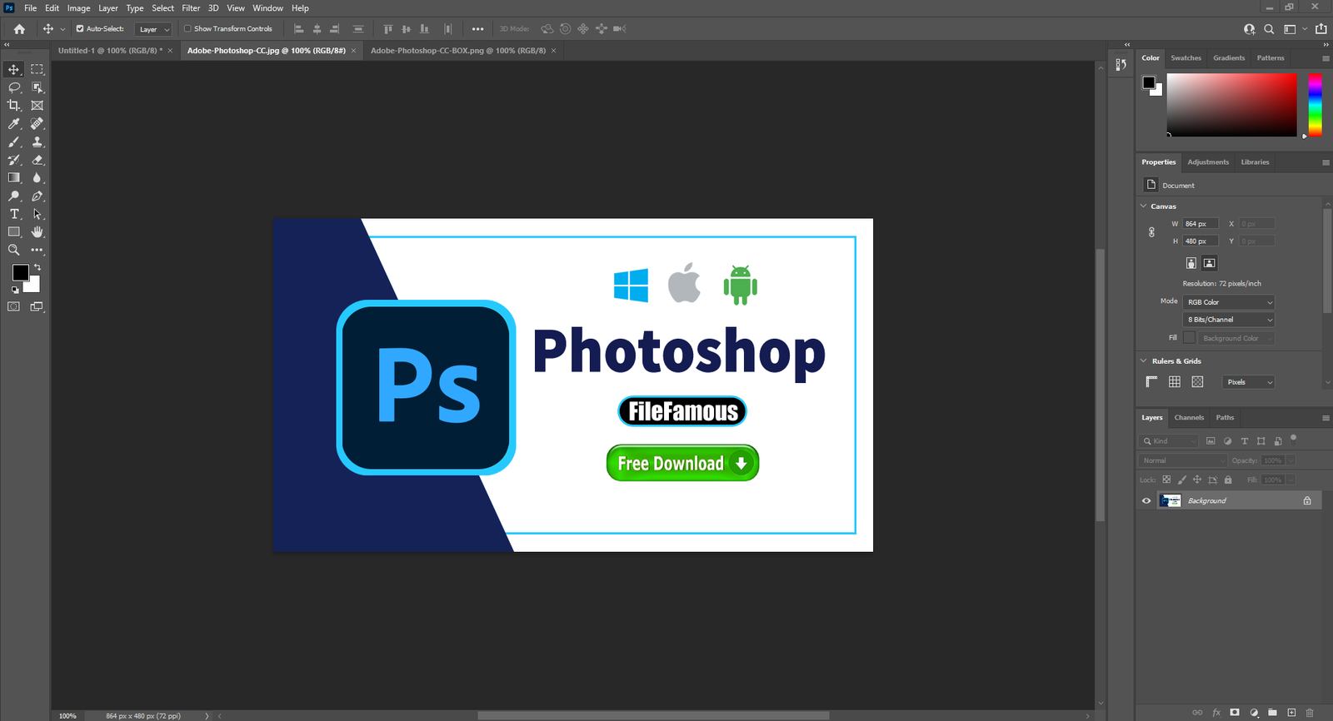Viewport: 1333px width, 721px height.
Task: Open the RGB Color mode dropdown
Action: coord(1229,302)
